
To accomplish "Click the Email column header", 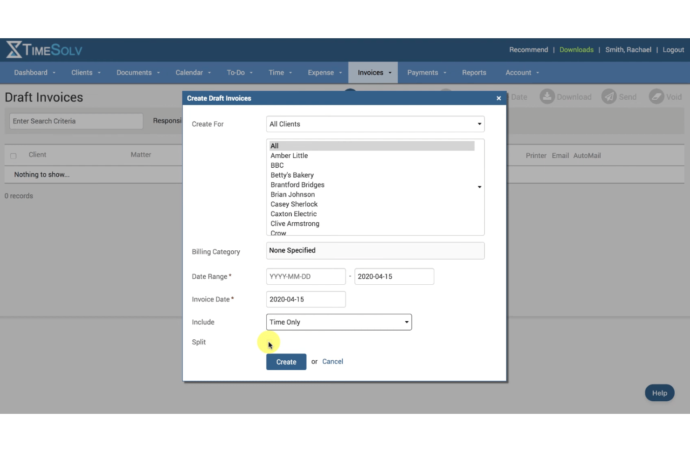I will pos(560,156).
